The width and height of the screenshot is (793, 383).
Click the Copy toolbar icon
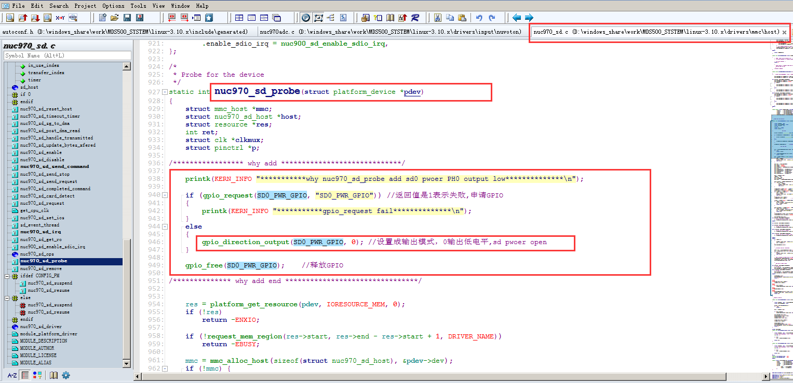pos(450,18)
